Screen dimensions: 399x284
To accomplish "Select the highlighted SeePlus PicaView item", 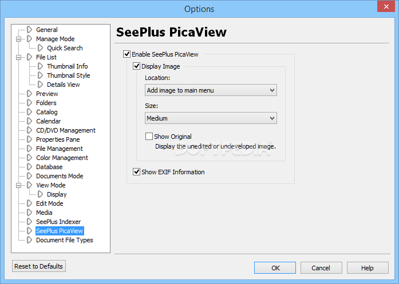I will [x=60, y=231].
